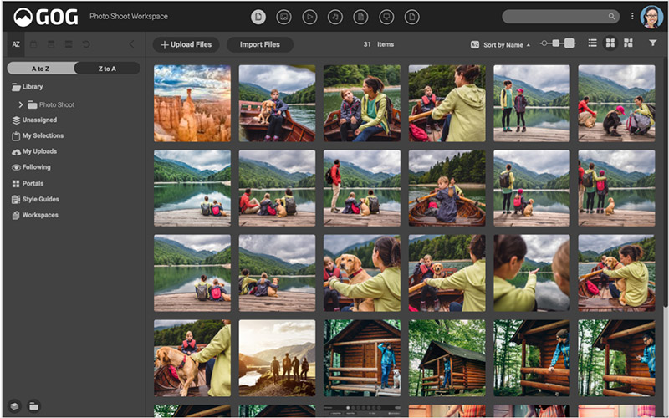Image resolution: width=669 pixels, height=418 pixels.
Task: Switch to list view layout
Action: [x=593, y=43]
